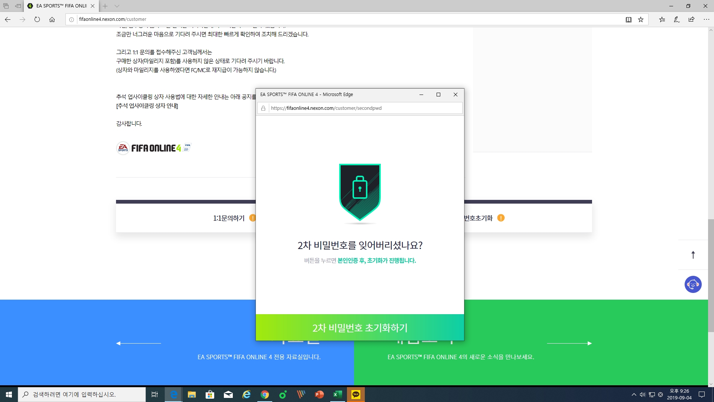Click the add notes pen icon

[x=677, y=19]
